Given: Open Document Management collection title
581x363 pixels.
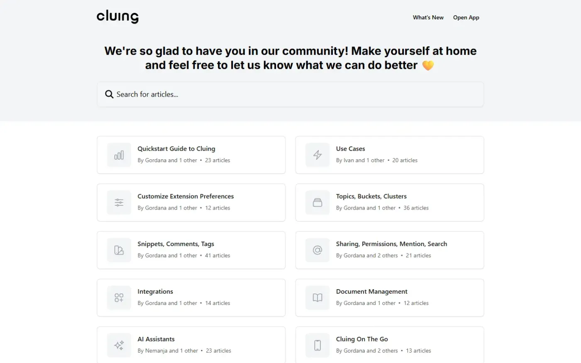Looking at the screenshot, I should (372, 292).
